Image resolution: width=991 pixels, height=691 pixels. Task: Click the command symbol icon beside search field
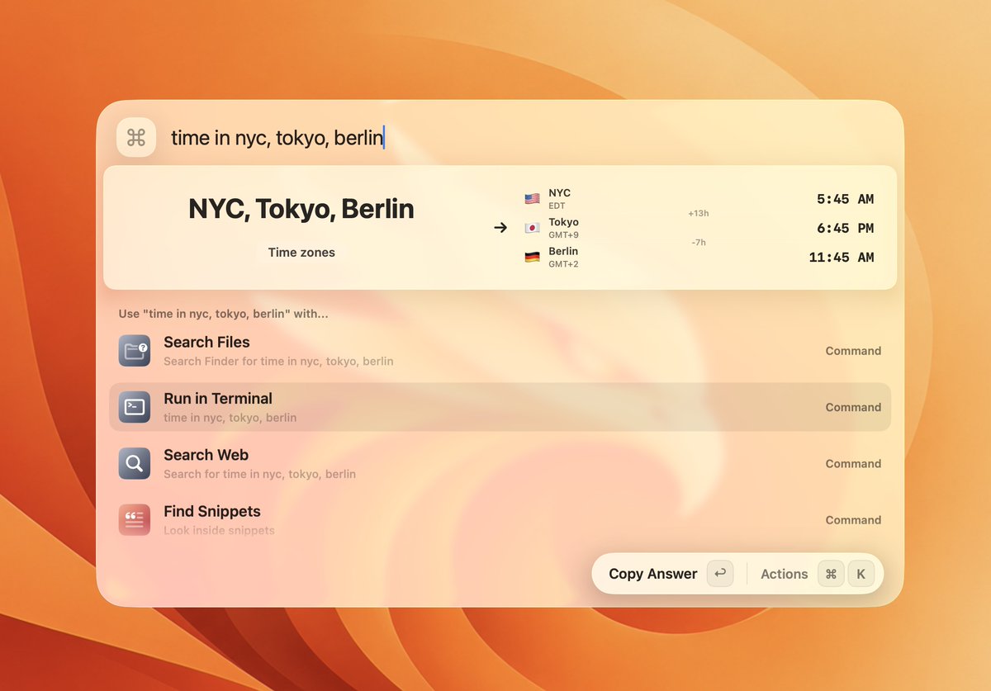click(136, 137)
